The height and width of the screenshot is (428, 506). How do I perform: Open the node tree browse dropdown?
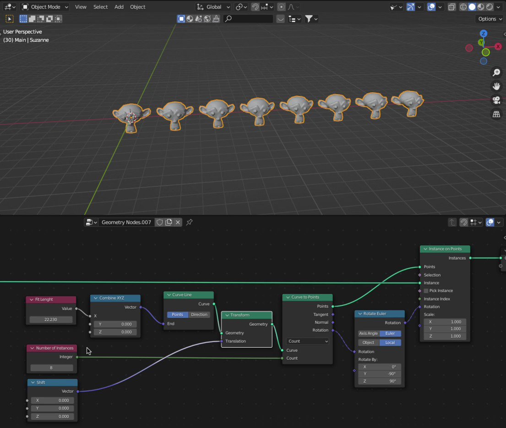91,222
